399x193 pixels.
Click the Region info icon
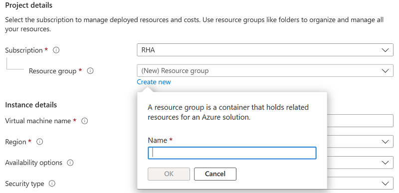pos(39,142)
